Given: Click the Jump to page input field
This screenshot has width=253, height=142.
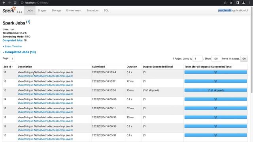Looking at the screenshot, I should point(198,59).
